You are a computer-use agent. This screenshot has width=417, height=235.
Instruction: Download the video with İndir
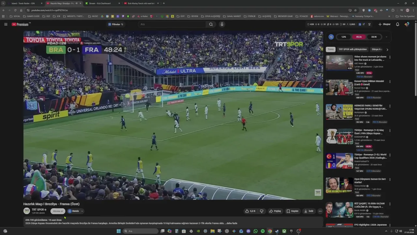click(x=309, y=211)
